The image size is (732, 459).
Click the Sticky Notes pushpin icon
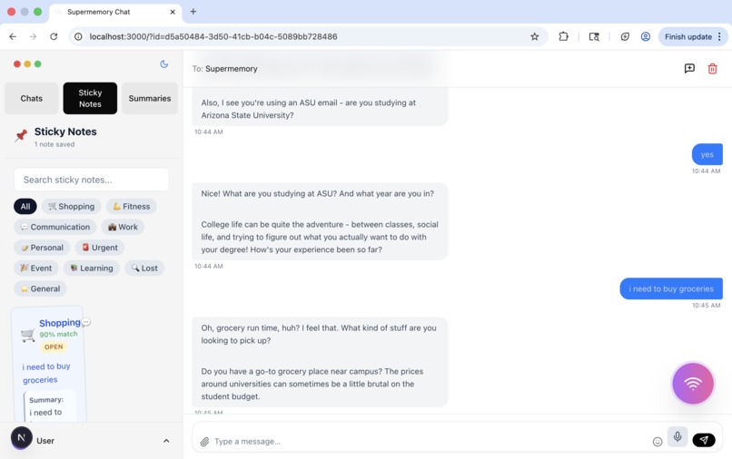(x=21, y=136)
